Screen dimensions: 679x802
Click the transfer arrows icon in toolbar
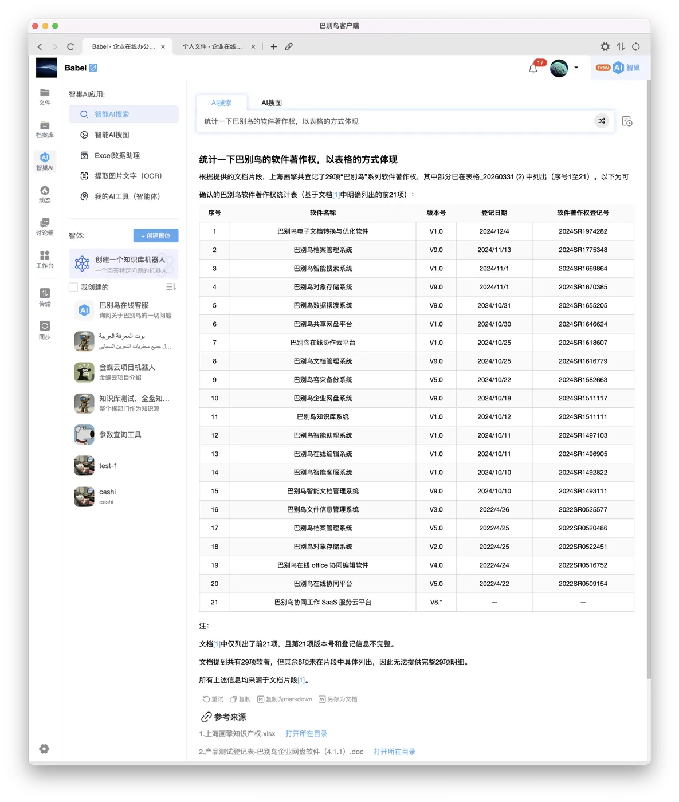point(621,46)
